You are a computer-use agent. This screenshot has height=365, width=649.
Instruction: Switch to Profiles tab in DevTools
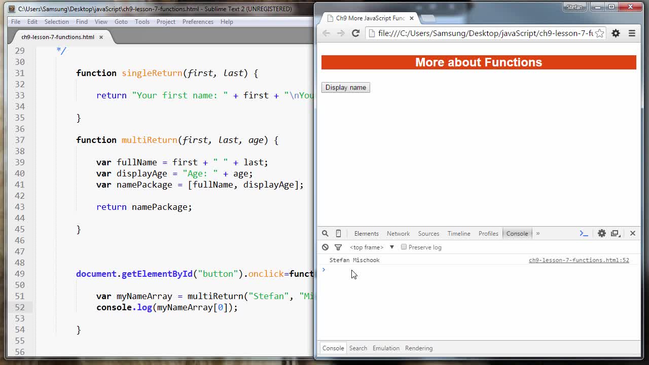coord(488,234)
